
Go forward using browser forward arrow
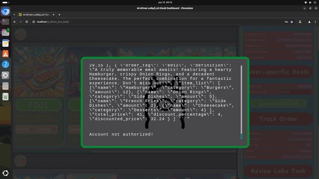pyautogui.click(x=21, y=22)
